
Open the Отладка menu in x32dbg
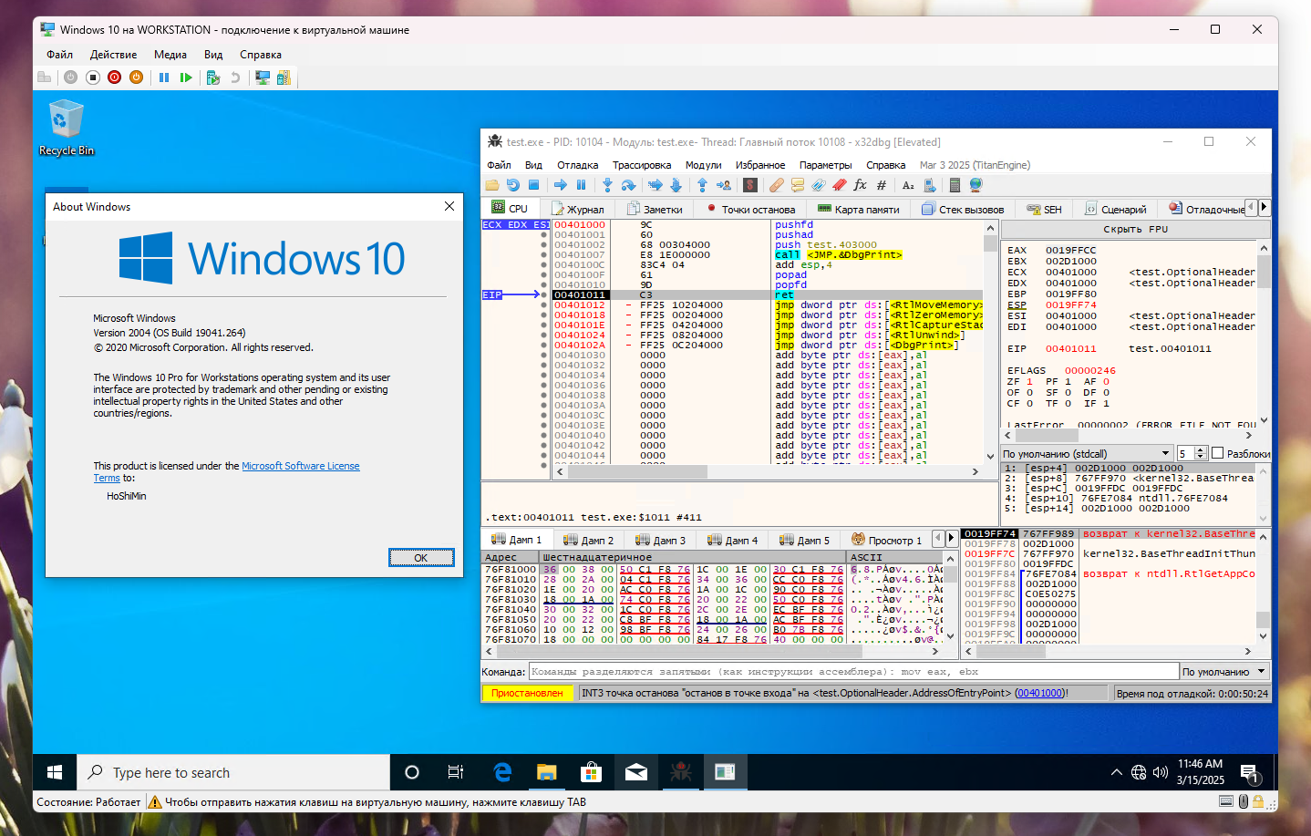tap(577, 165)
